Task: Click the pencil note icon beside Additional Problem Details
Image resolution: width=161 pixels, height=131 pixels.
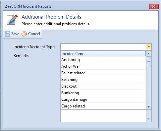Action: pos(12,20)
